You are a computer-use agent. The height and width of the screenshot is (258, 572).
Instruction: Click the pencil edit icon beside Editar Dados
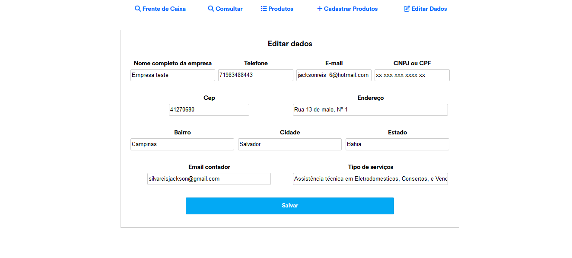407,9
